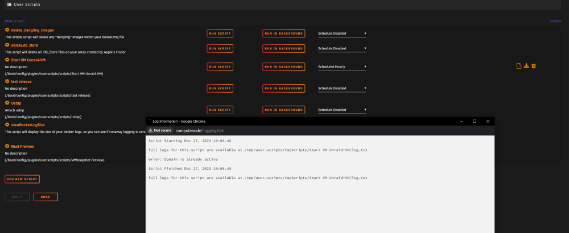Click the User Scripts grid icon
Screen dimensions: 569x233
coord(10,5)
